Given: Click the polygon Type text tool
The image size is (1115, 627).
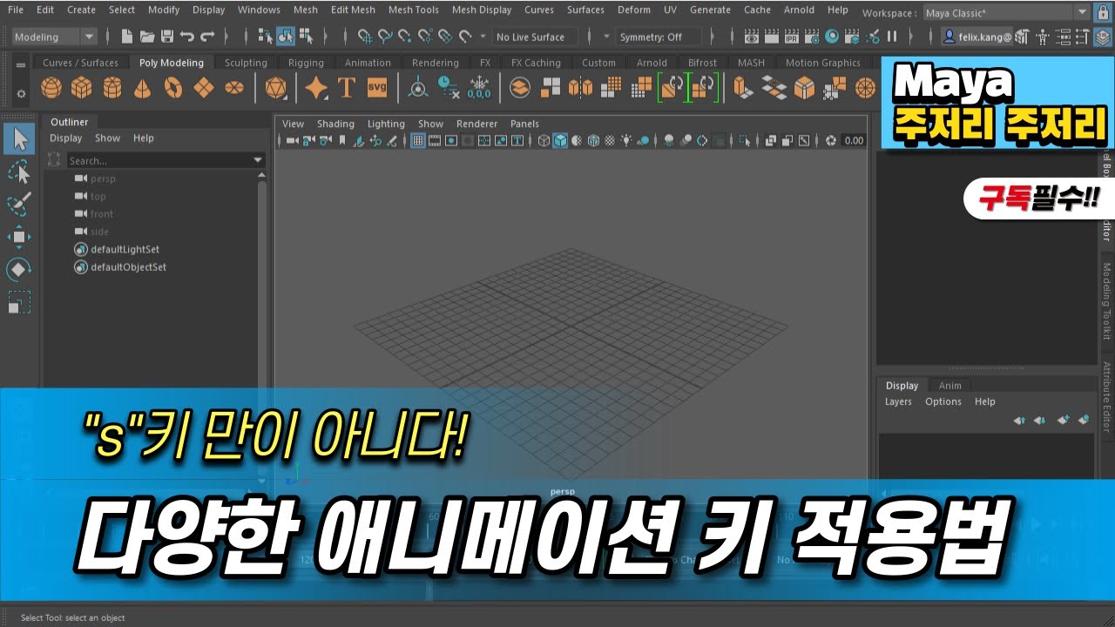Looking at the screenshot, I should [346, 88].
